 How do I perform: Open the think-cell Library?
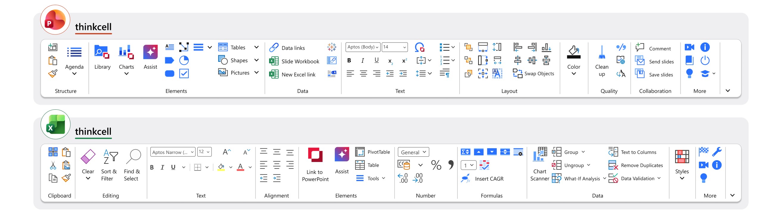pyautogui.click(x=102, y=57)
